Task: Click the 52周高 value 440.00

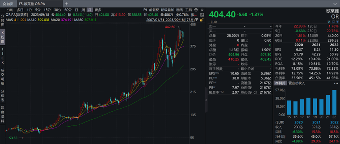Action: click(x=333, y=35)
